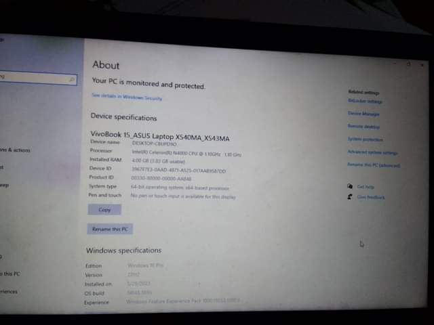This screenshot has width=434, height=325.
Task: Click the Intel Celeron N4000 processor value
Action: [x=186, y=154]
